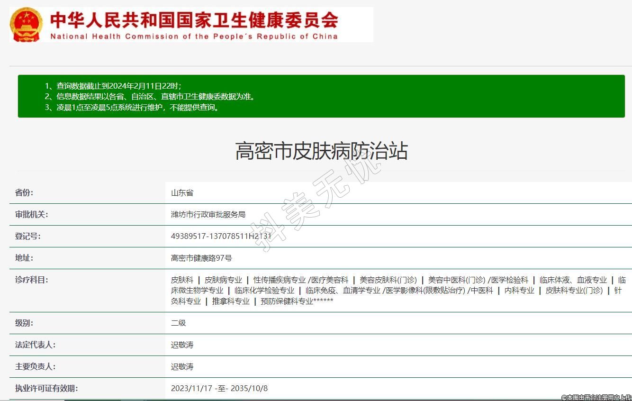Click the level value 二级
Viewport: 632px width, 401px height.
point(178,323)
